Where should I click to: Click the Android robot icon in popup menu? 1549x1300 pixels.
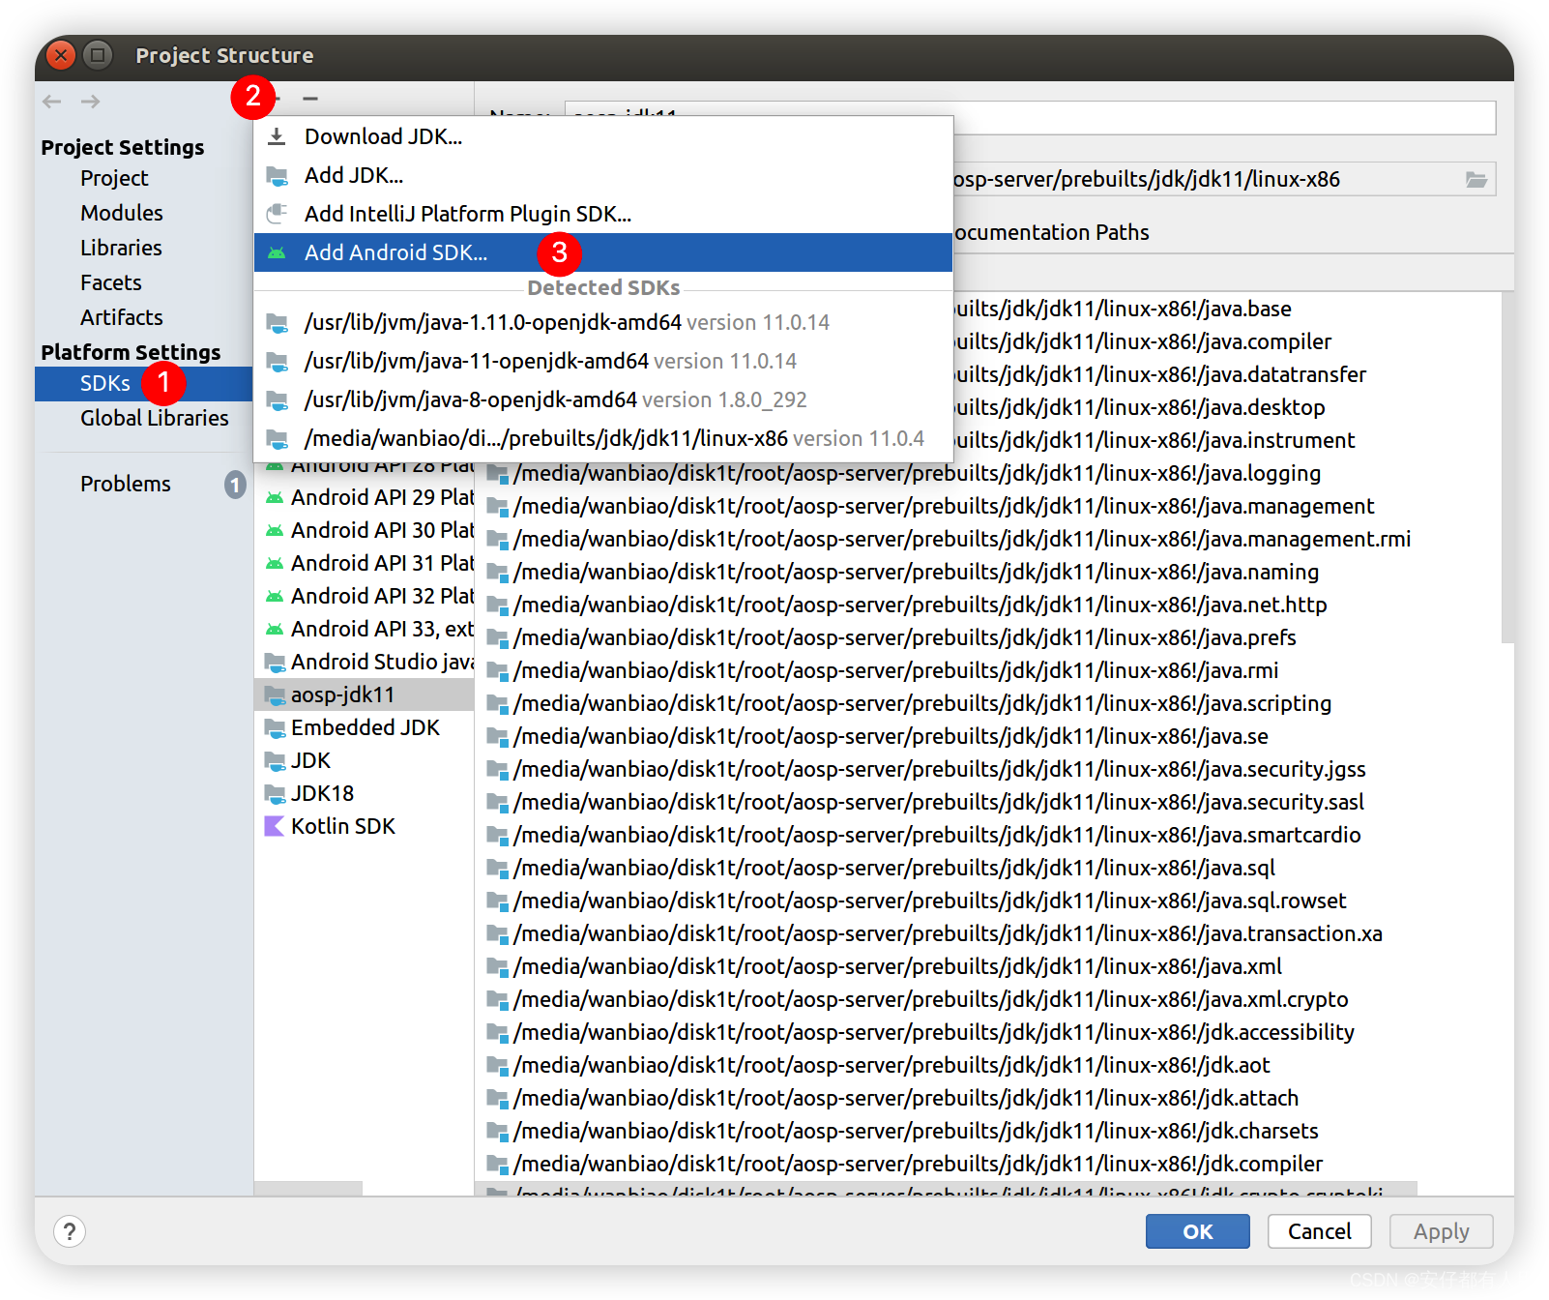[x=277, y=253]
